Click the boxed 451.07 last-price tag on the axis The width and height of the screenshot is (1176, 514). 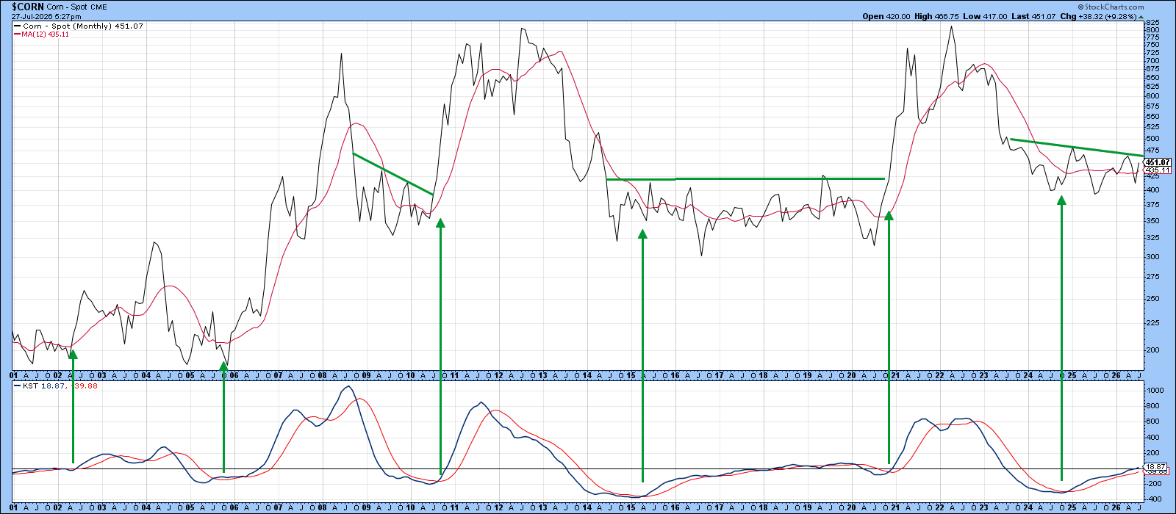(1158, 162)
